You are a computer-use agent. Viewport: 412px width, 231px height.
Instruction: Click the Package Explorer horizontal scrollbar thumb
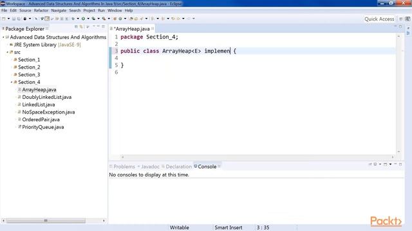pyautogui.click(x=46, y=221)
